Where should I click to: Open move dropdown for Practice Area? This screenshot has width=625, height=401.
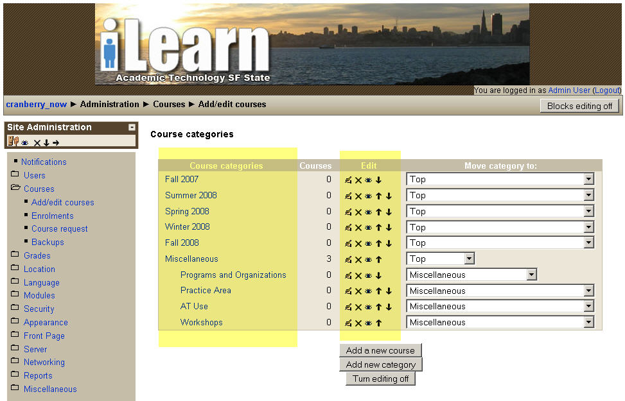pyautogui.click(x=500, y=291)
